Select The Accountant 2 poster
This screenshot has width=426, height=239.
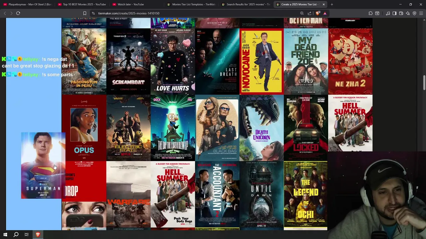217,194
